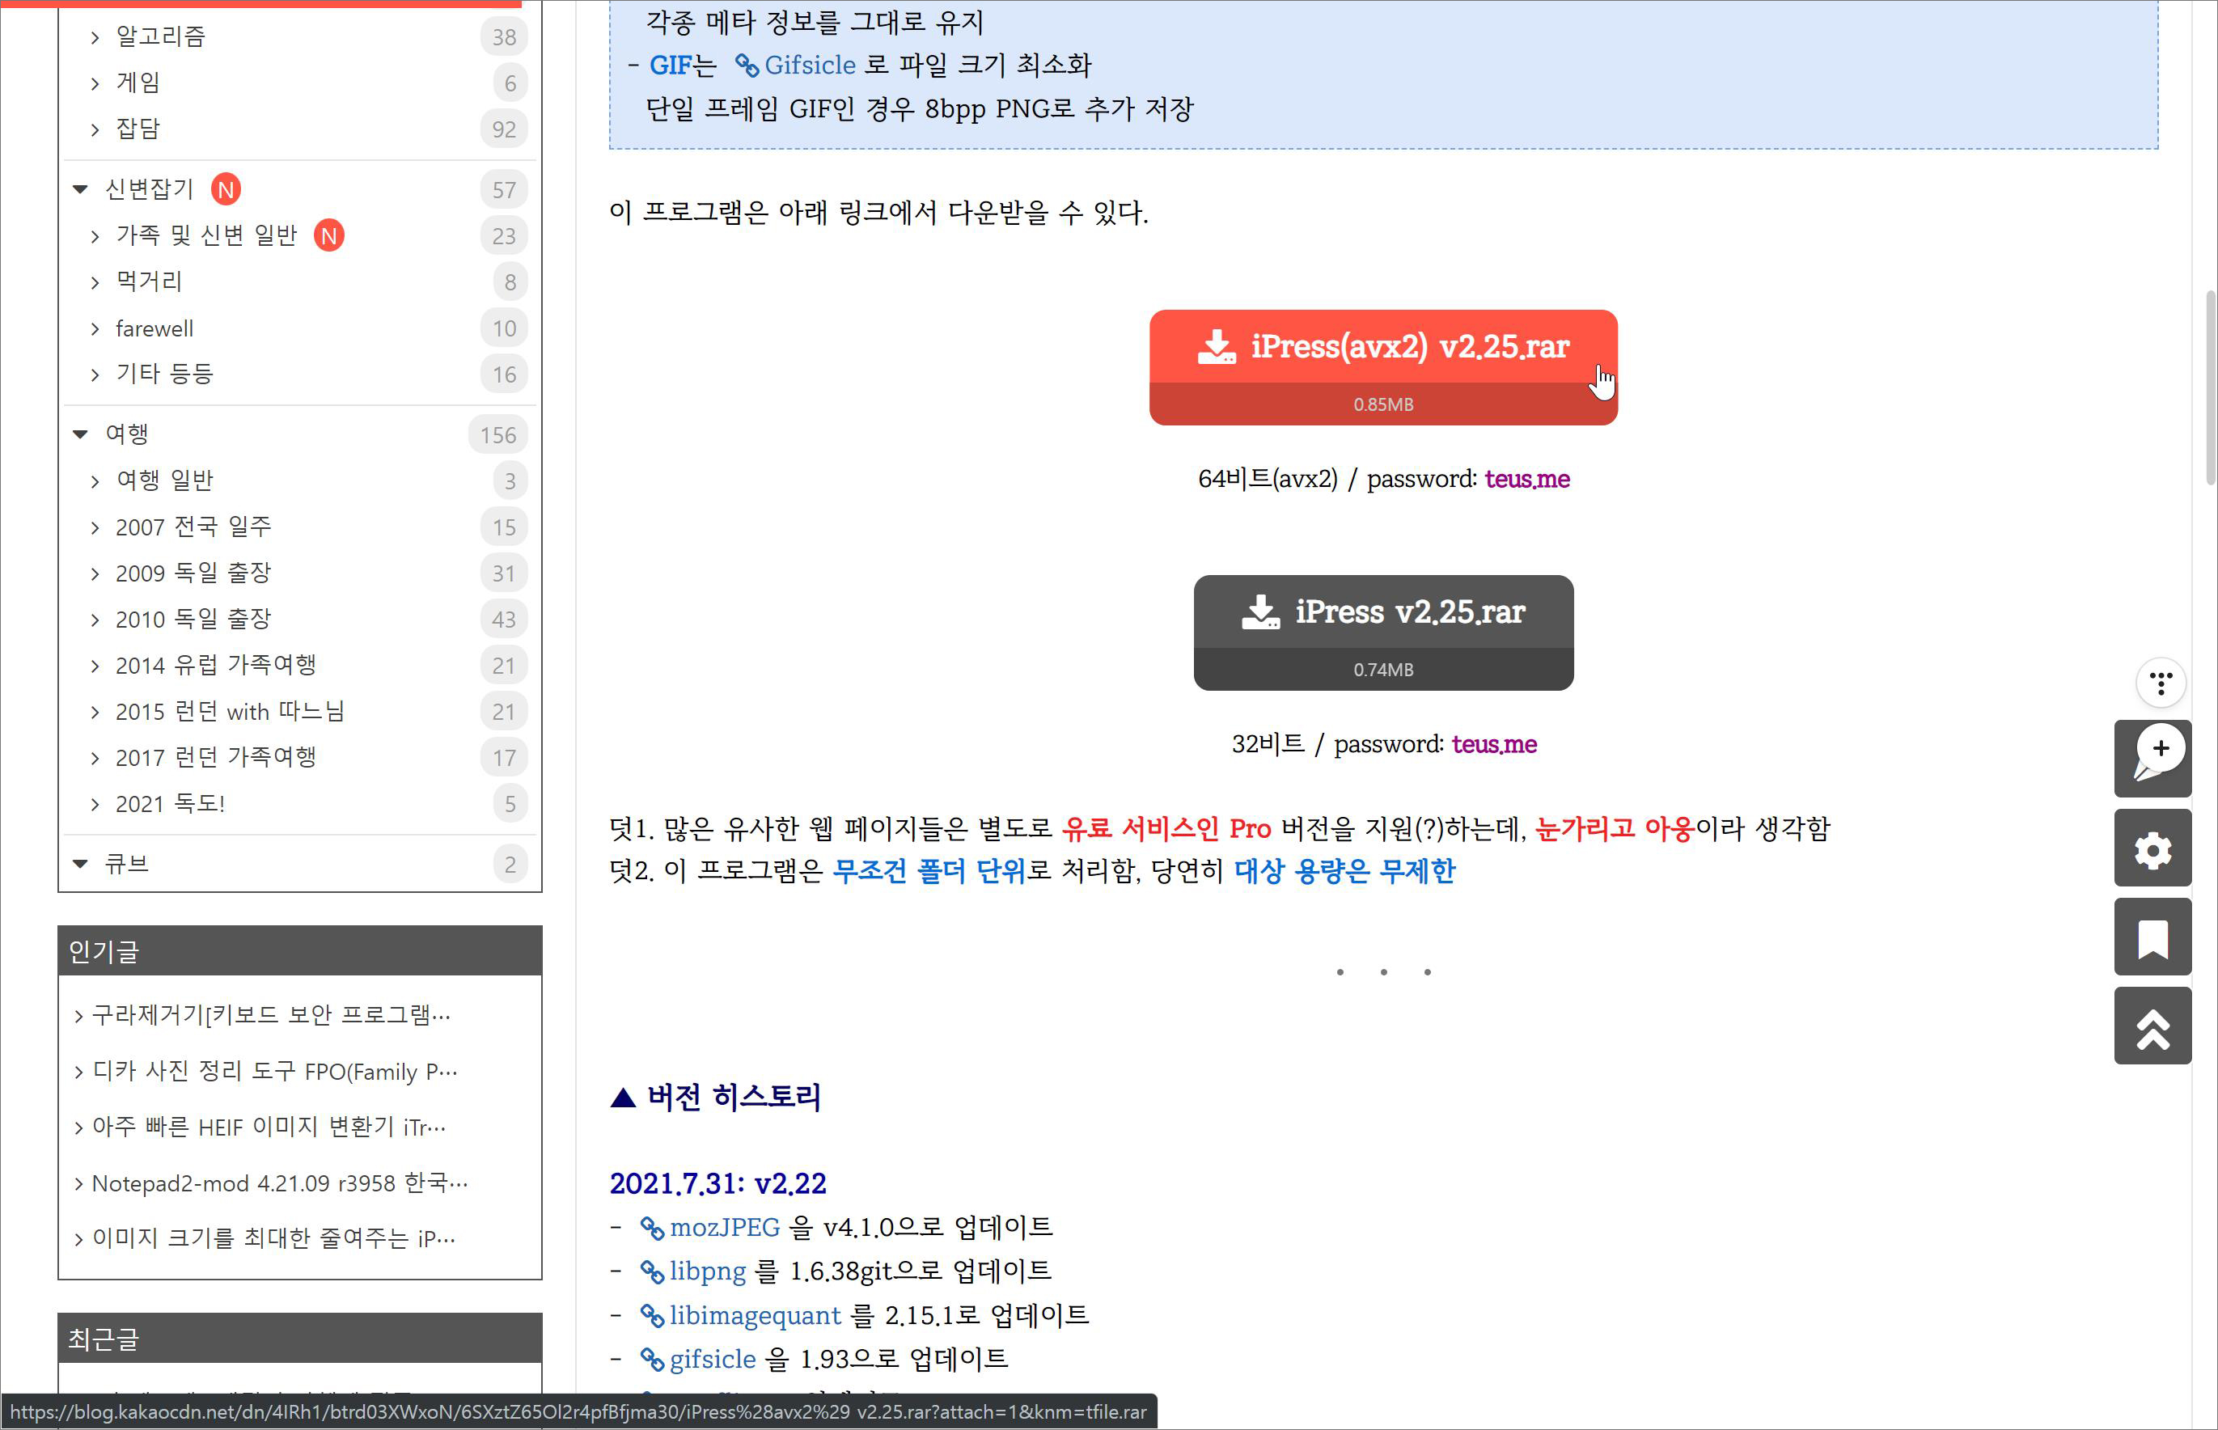This screenshot has width=2218, height=1430.
Task: Collapse the 큐브 category
Action: click(x=81, y=865)
